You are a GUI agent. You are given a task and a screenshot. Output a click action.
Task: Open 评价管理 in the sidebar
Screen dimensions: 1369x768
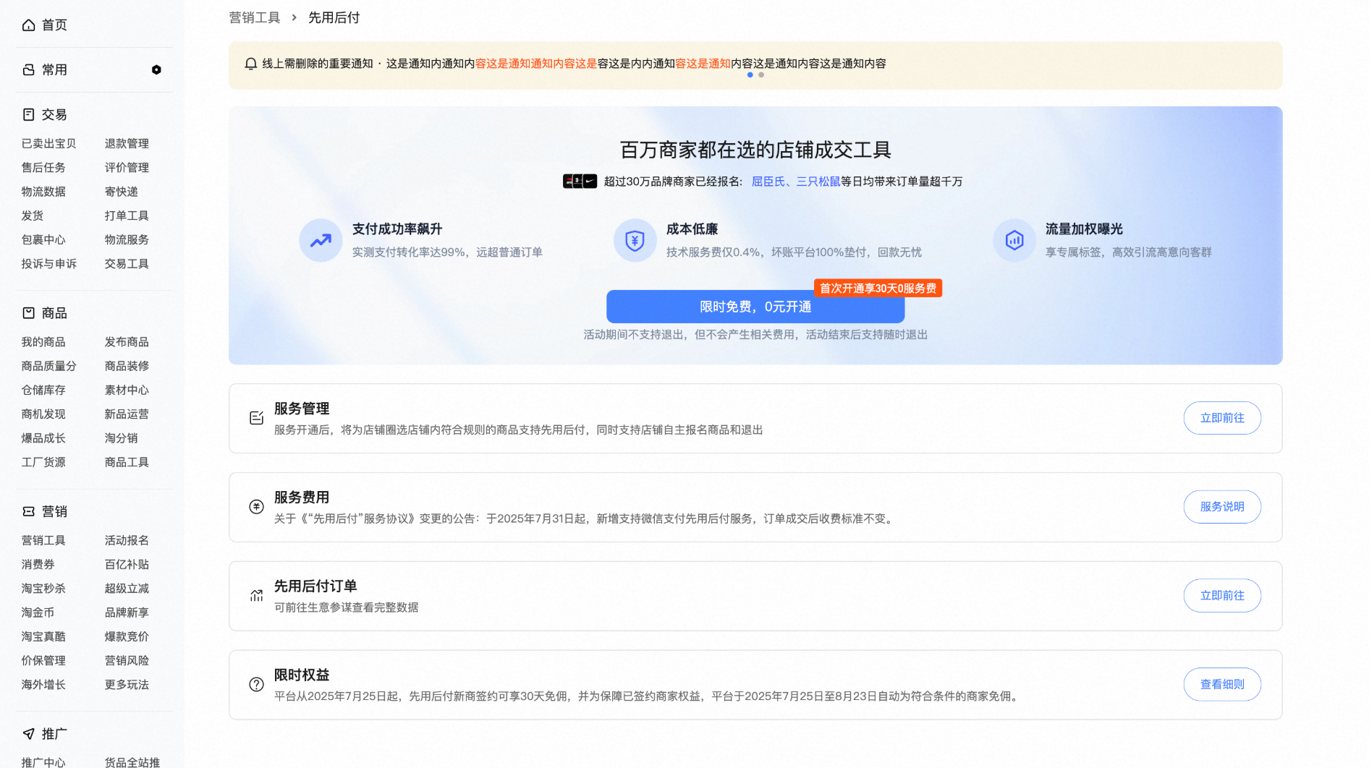(x=127, y=168)
